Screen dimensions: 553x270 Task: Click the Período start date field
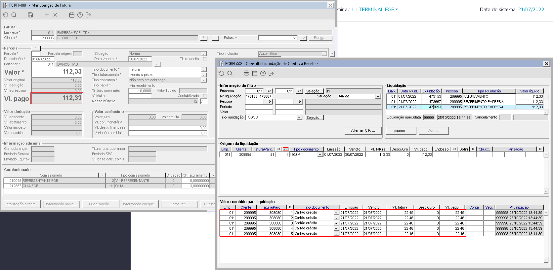click(x=259, y=107)
